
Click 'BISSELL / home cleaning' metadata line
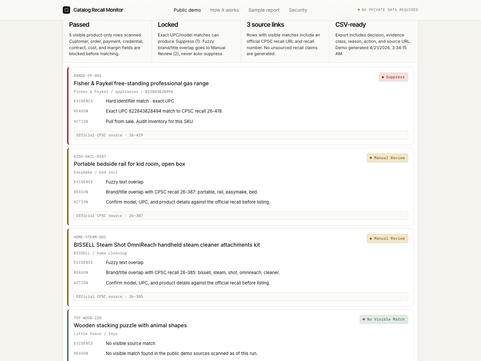coord(100,253)
